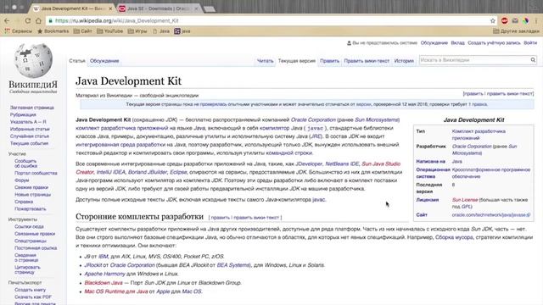Open Избранные статьи in sidebar
The width and height of the screenshot is (543, 305).
30,129
